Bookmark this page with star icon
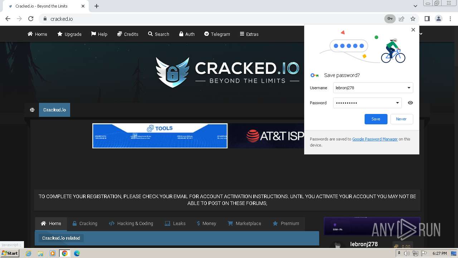Screen dimensions: 458x258 click(413, 19)
